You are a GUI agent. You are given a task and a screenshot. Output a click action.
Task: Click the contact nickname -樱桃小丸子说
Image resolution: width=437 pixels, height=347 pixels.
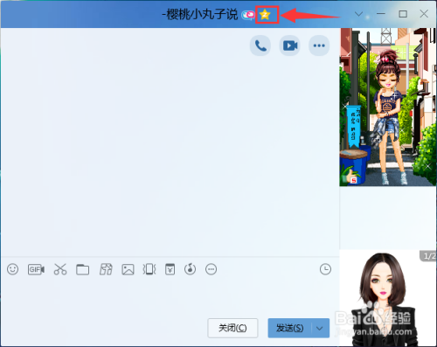point(200,14)
